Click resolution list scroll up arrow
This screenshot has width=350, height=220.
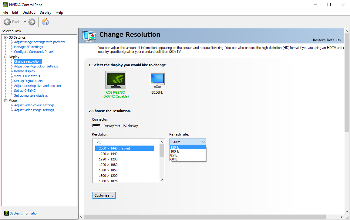point(162,142)
